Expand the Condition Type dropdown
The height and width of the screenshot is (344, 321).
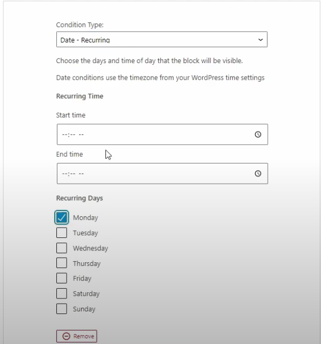pyautogui.click(x=162, y=39)
